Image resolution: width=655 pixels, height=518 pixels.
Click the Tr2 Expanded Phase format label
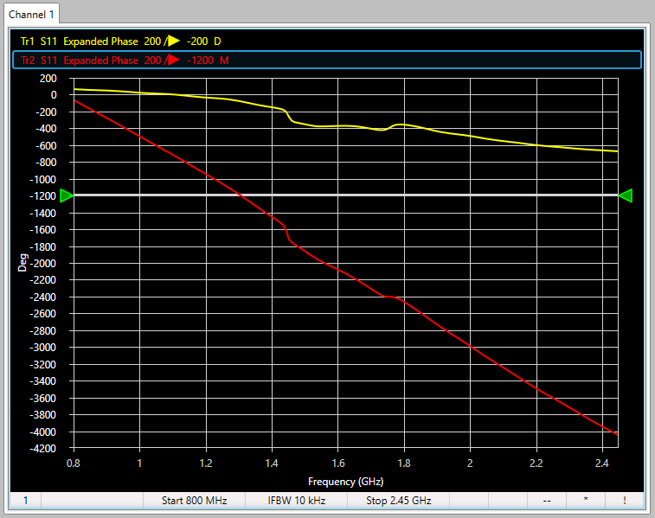(100, 61)
